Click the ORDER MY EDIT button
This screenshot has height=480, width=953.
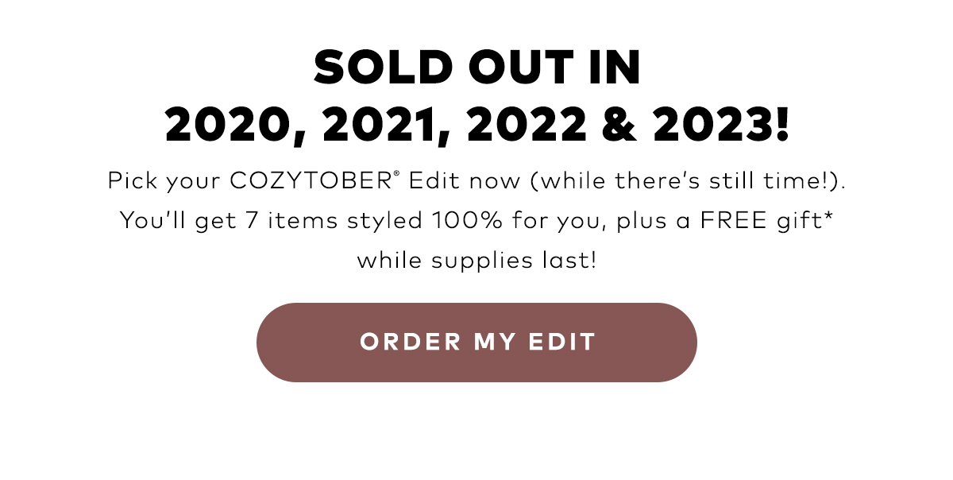click(x=476, y=343)
